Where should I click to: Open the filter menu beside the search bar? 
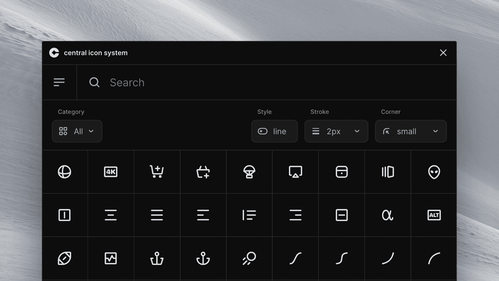point(59,82)
